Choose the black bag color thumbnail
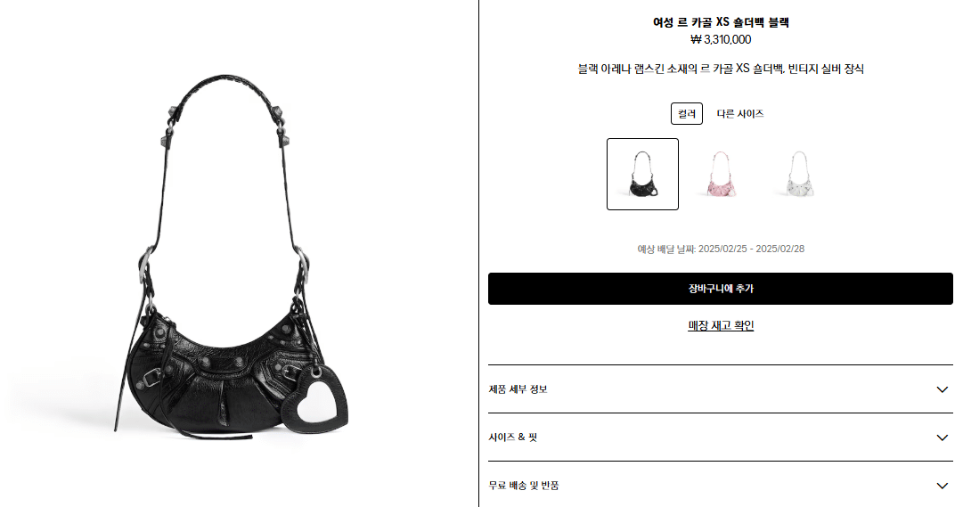Viewport: 963px width, 507px height. coord(642,174)
